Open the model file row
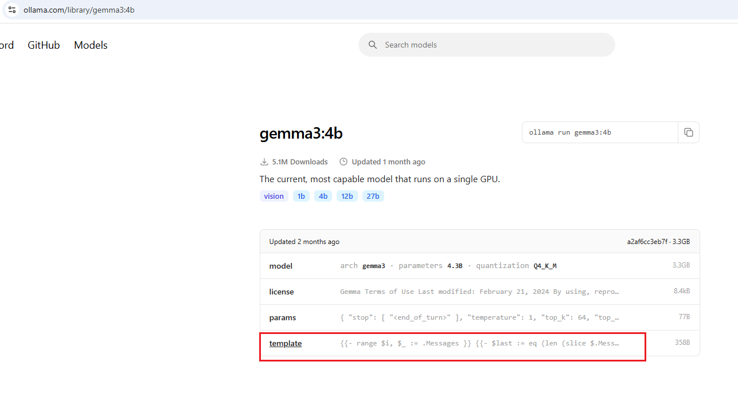Image resolution: width=738 pixels, height=397 pixels. [x=479, y=266]
